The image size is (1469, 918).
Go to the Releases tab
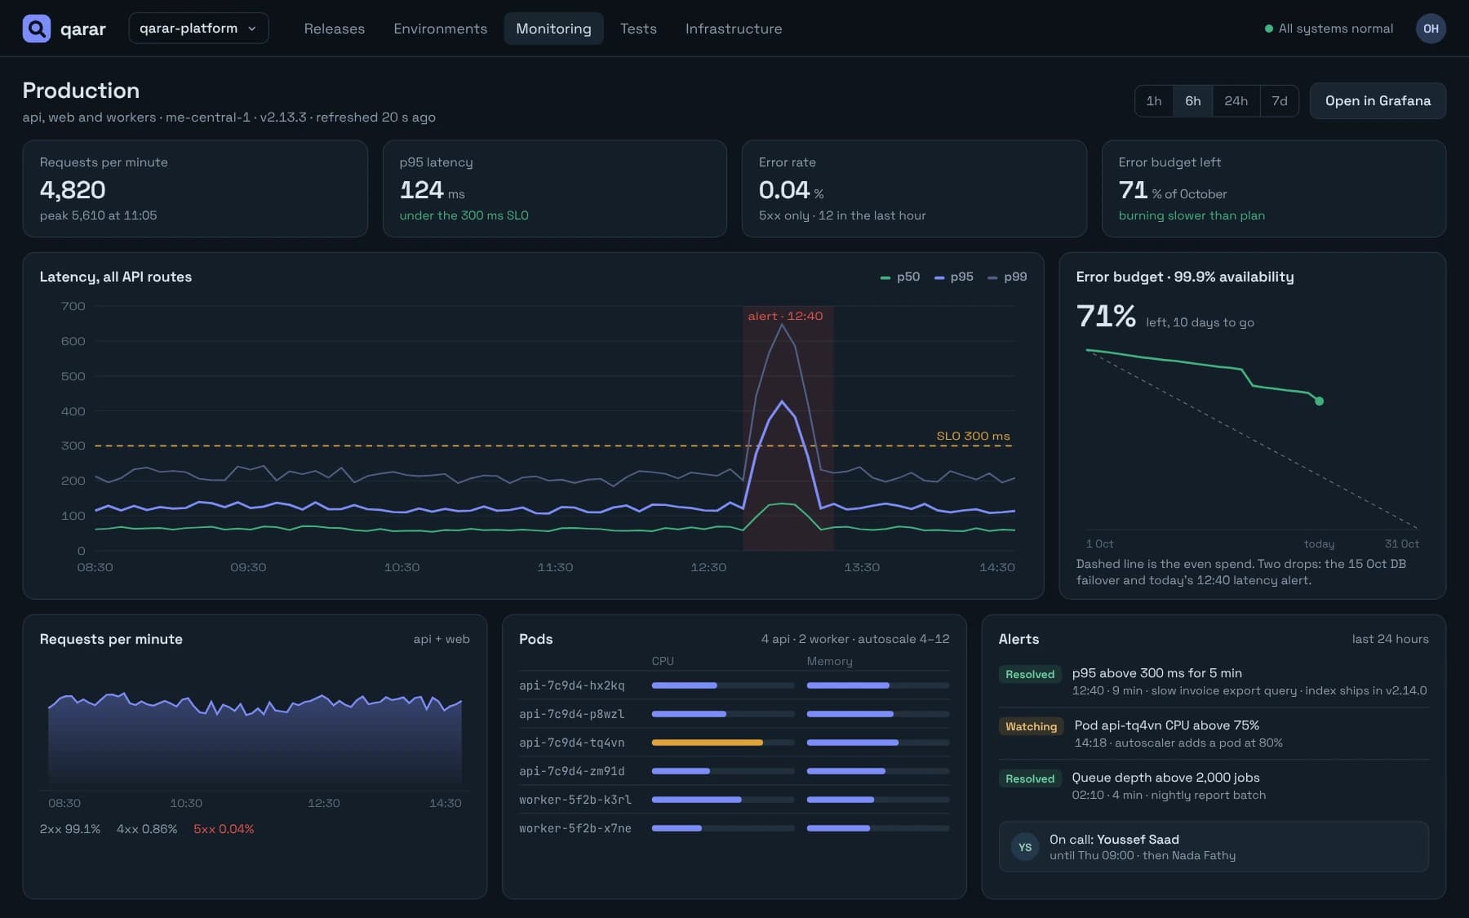[x=335, y=29]
